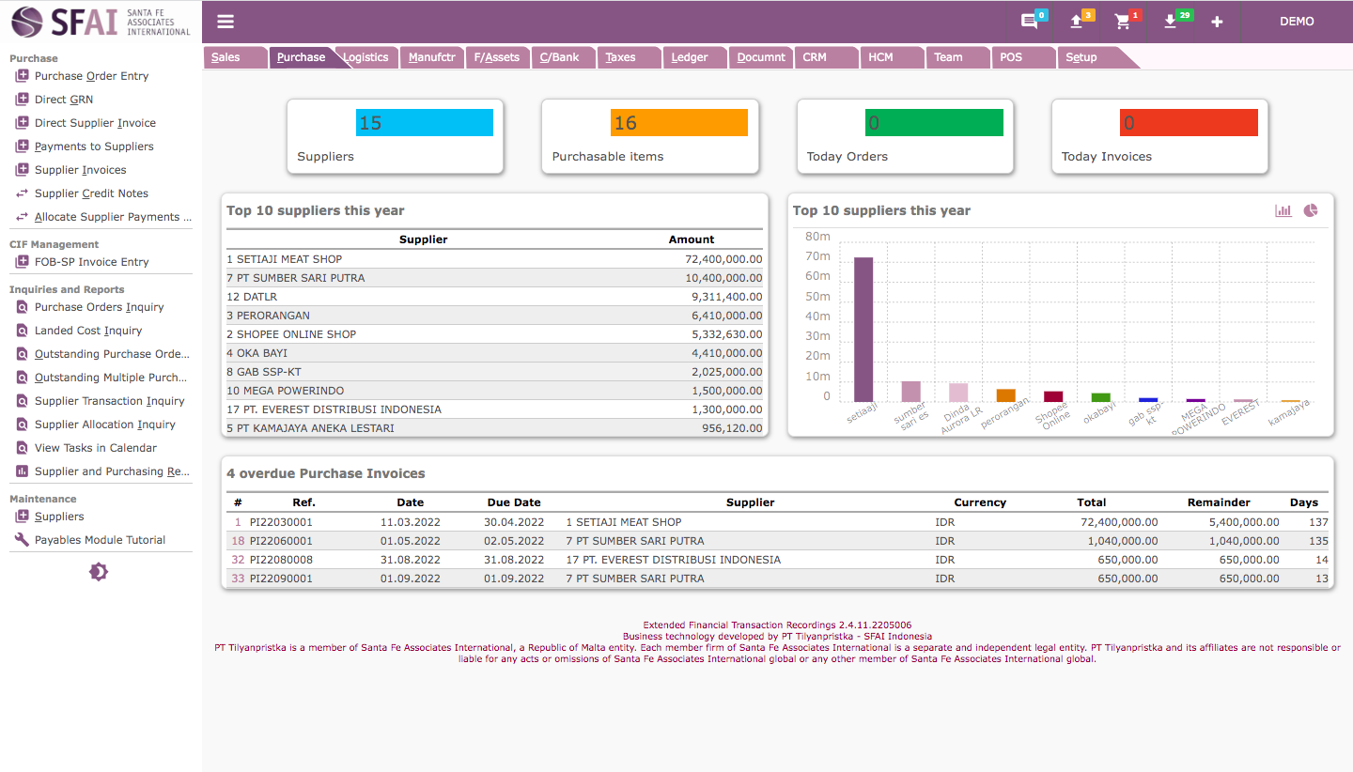This screenshot has width=1353, height=772.
Task: Click the Payables Module Tutorial wrench icon
Action: pyautogui.click(x=23, y=540)
